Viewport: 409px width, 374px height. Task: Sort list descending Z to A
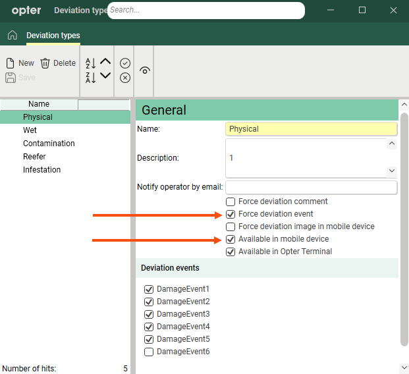pos(91,77)
